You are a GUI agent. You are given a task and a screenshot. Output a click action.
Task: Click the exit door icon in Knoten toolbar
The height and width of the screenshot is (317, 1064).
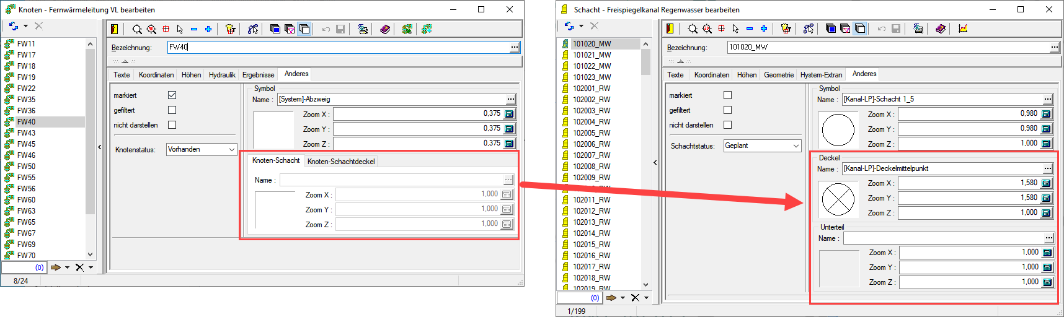click(x=114, y=29)
